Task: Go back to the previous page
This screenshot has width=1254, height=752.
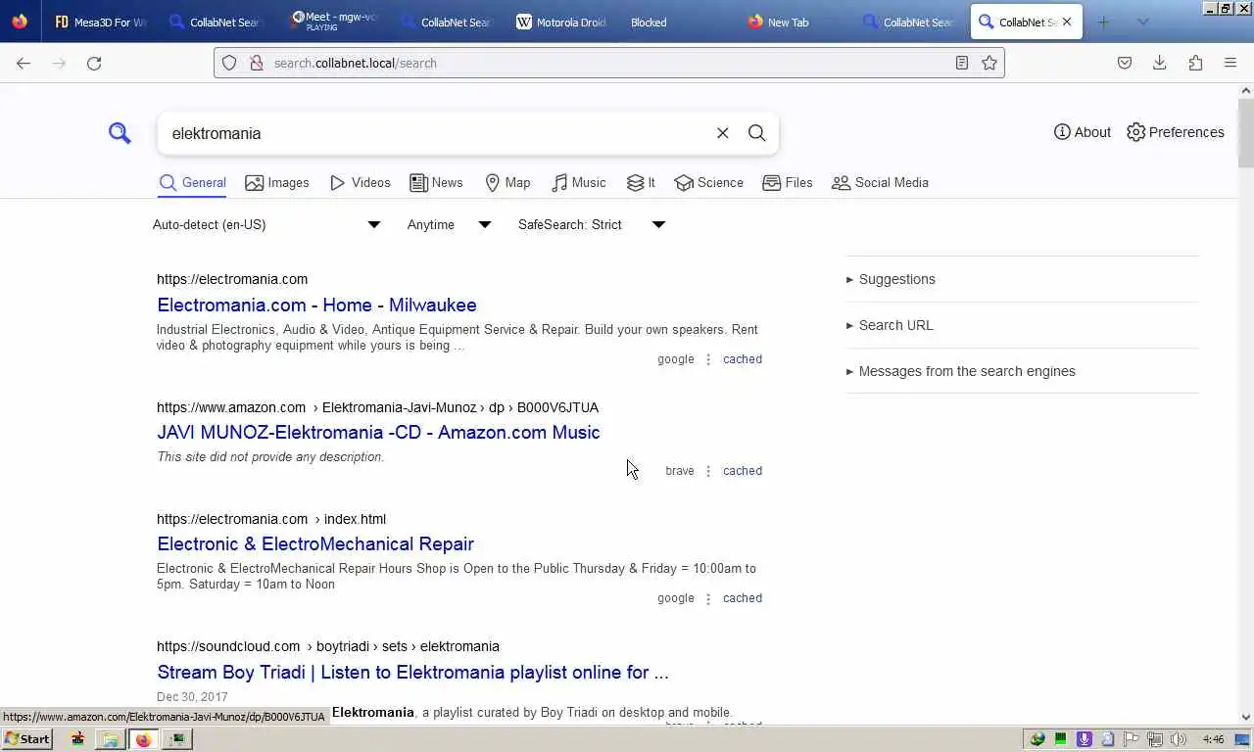Action: click(24, 63)
